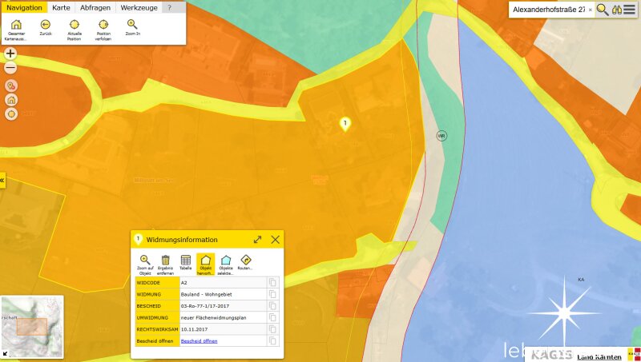The width and height of the screenshot is (641, 362).
Task: Click the Zurück back arrow icon
Action: click(45, 25)
